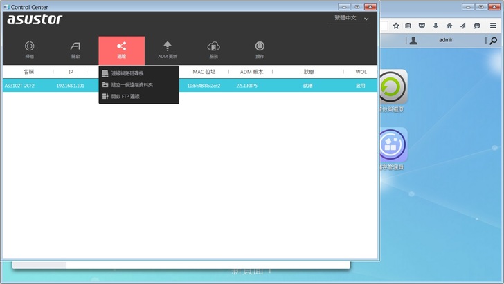Click the IP column header

71,72
